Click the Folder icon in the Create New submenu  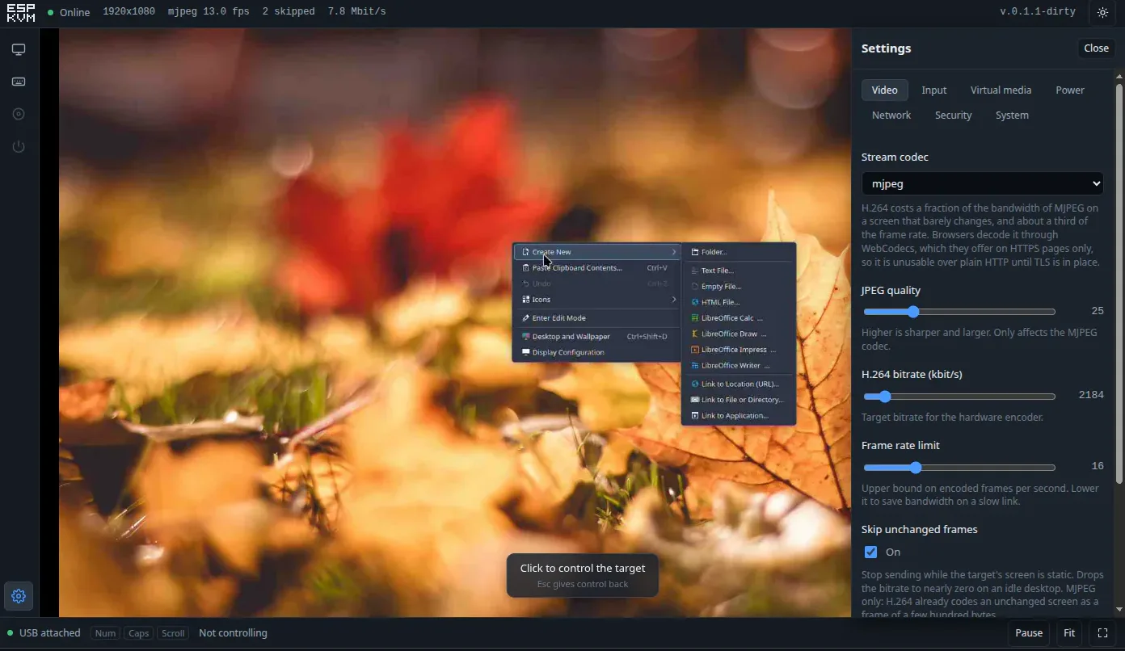click(x=694, y=252)
